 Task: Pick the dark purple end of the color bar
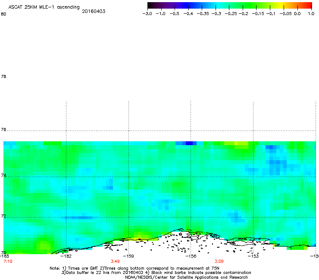coord(150,6)
